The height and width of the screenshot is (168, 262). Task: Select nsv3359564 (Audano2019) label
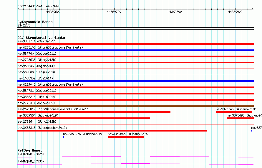[38, 115]
